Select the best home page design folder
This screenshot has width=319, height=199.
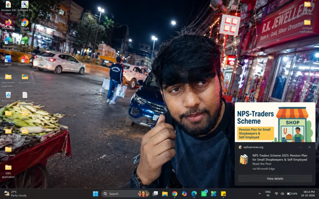pos(8,81)
